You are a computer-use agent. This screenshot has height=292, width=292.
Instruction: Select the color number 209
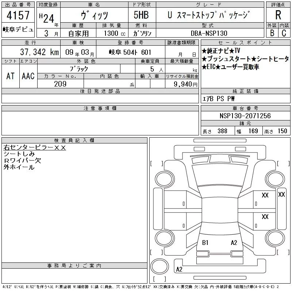60,84
